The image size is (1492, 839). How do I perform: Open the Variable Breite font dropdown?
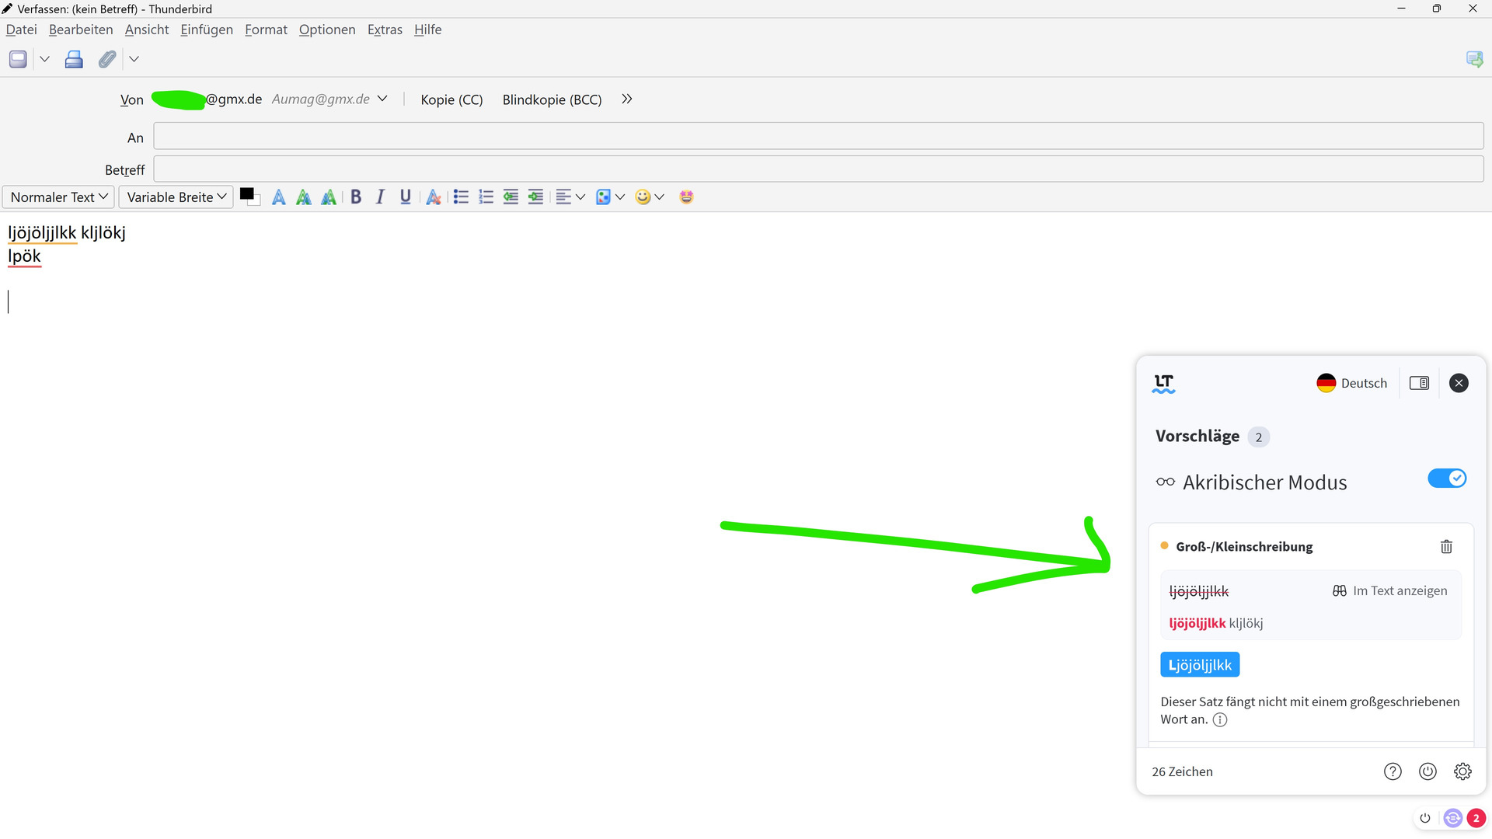coord(176,197)
